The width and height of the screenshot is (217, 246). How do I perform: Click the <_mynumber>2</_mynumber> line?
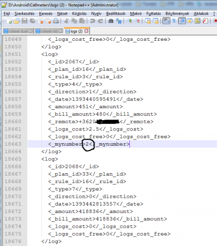[x=89, y=144]
